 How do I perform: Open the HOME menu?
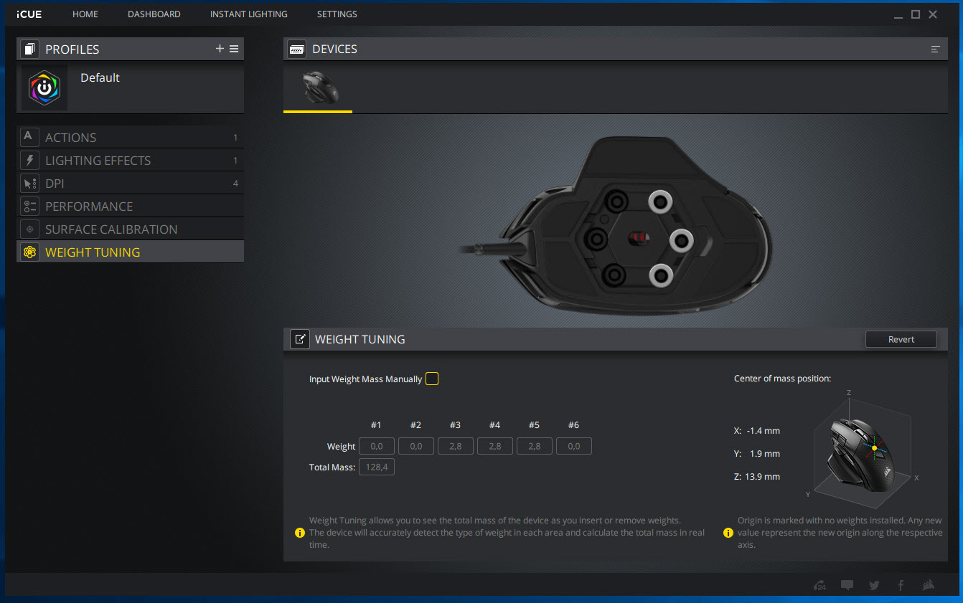(x=85, y=14)
